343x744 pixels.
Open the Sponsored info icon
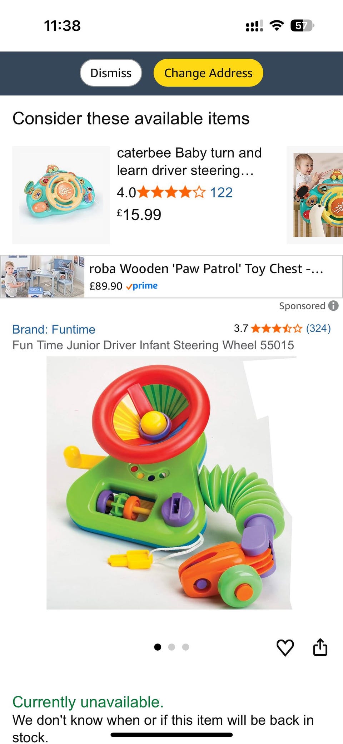tap(333, 306)
